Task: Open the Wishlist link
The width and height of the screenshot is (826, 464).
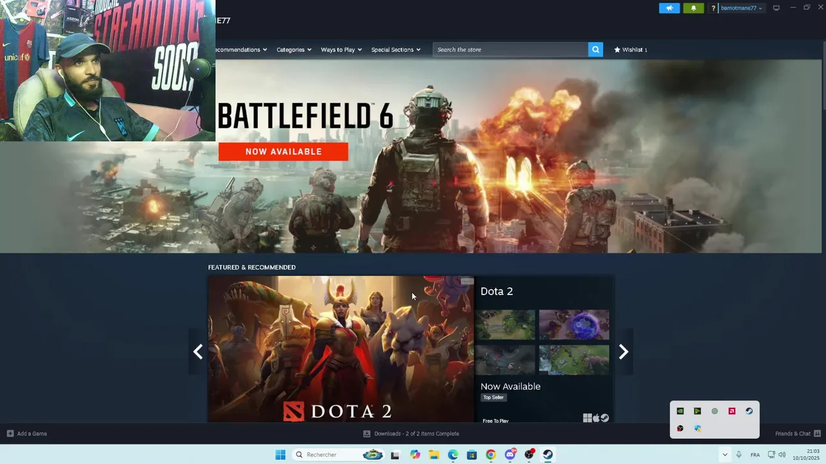Action: point(630,50)
